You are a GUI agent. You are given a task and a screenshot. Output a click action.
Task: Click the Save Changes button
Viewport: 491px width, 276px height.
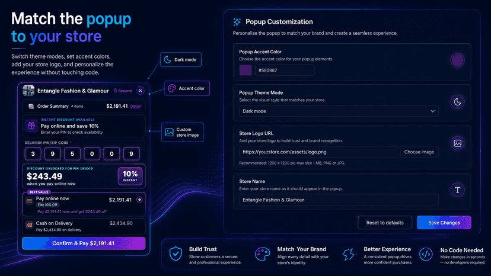click(444, 223)
